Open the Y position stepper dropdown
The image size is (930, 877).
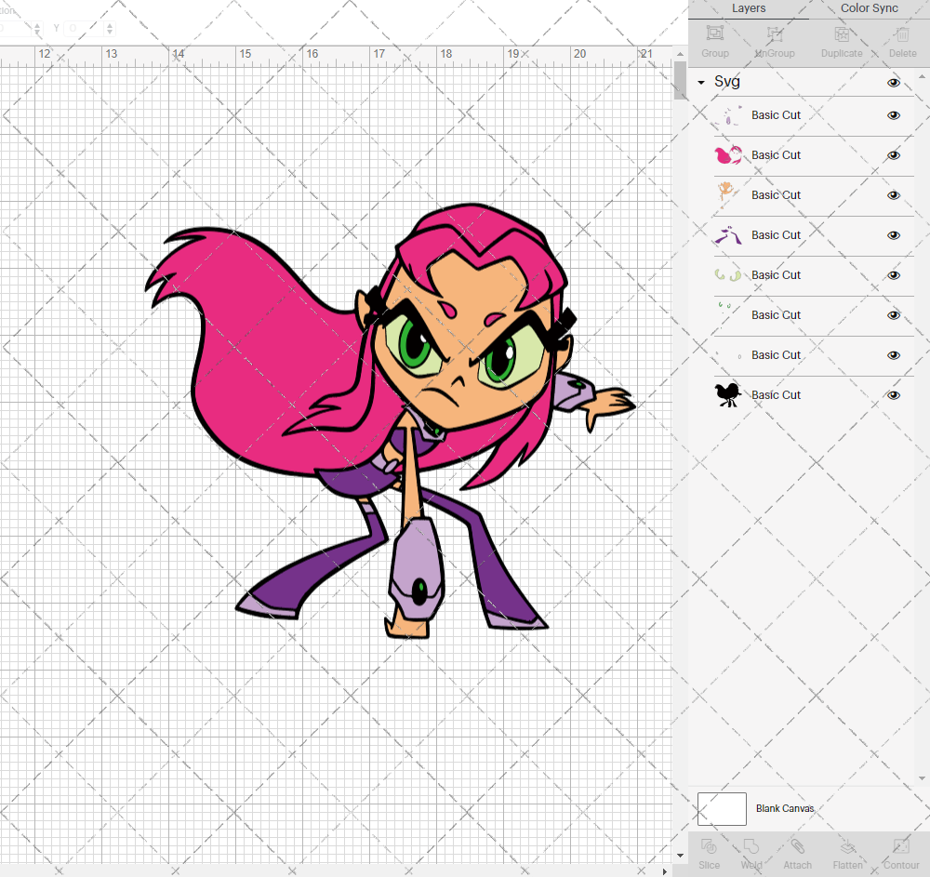[109, 28]
